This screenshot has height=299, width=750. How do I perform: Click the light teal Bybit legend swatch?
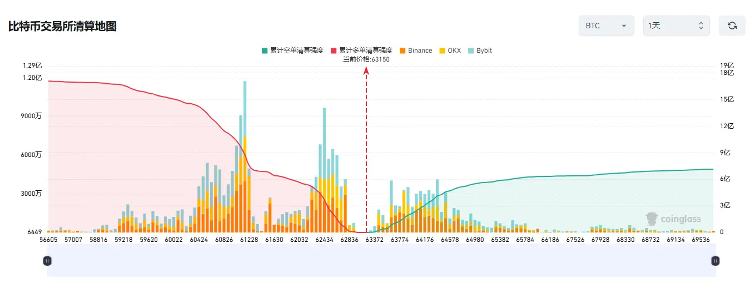[471, 50]
